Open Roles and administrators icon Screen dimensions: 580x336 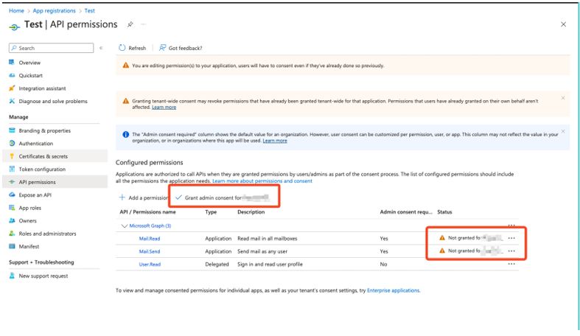(x=12, y=234)
